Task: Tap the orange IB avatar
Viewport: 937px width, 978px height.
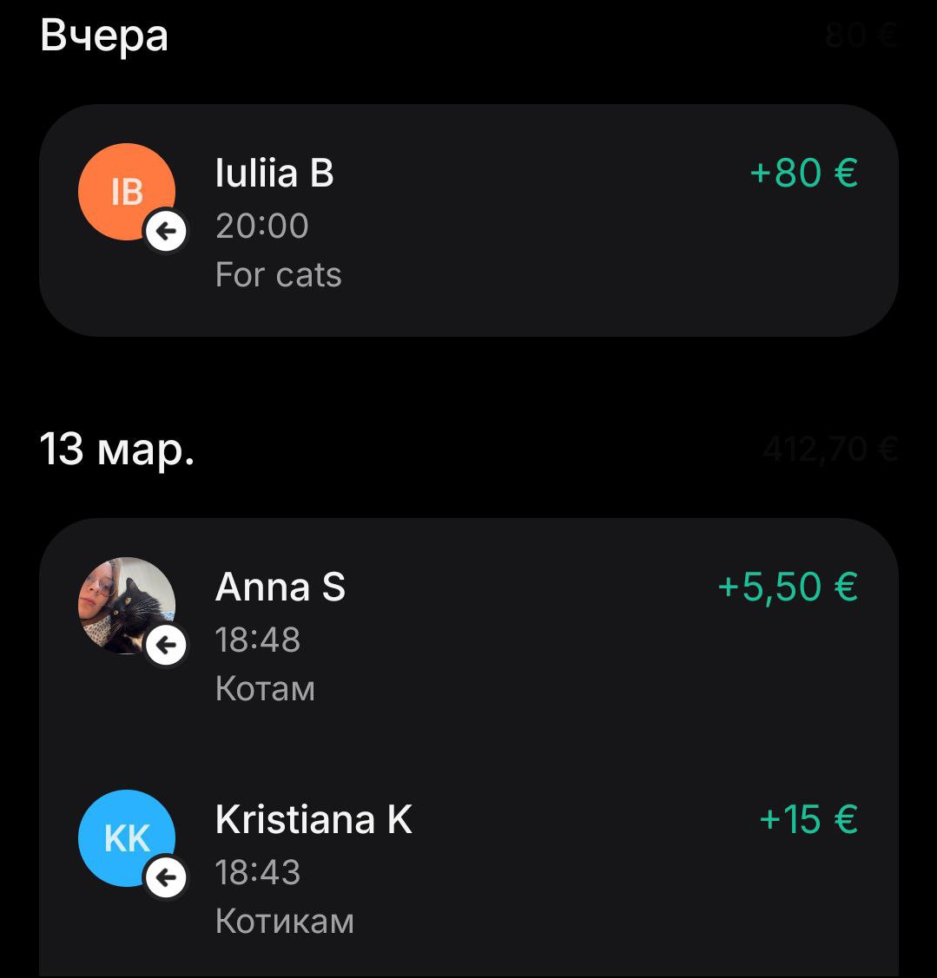Action: pyautogui.click(x=122, y=187)
